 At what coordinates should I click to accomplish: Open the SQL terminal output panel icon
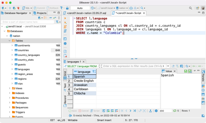[65, 39]
